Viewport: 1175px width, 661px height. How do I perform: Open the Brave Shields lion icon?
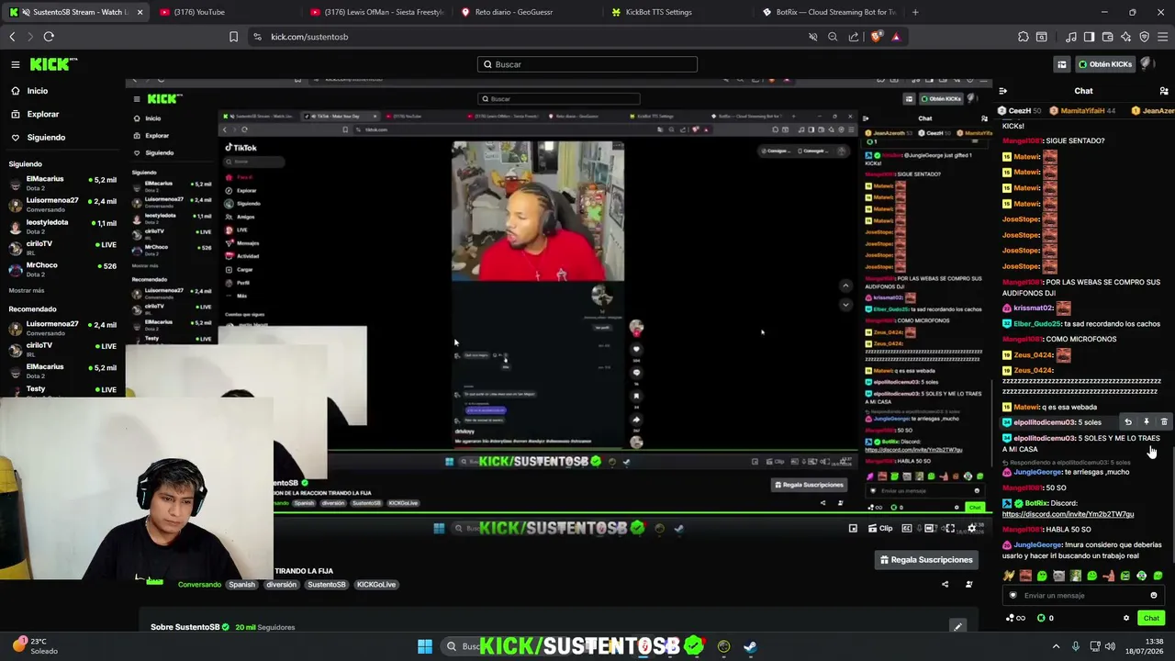(876, 37)
